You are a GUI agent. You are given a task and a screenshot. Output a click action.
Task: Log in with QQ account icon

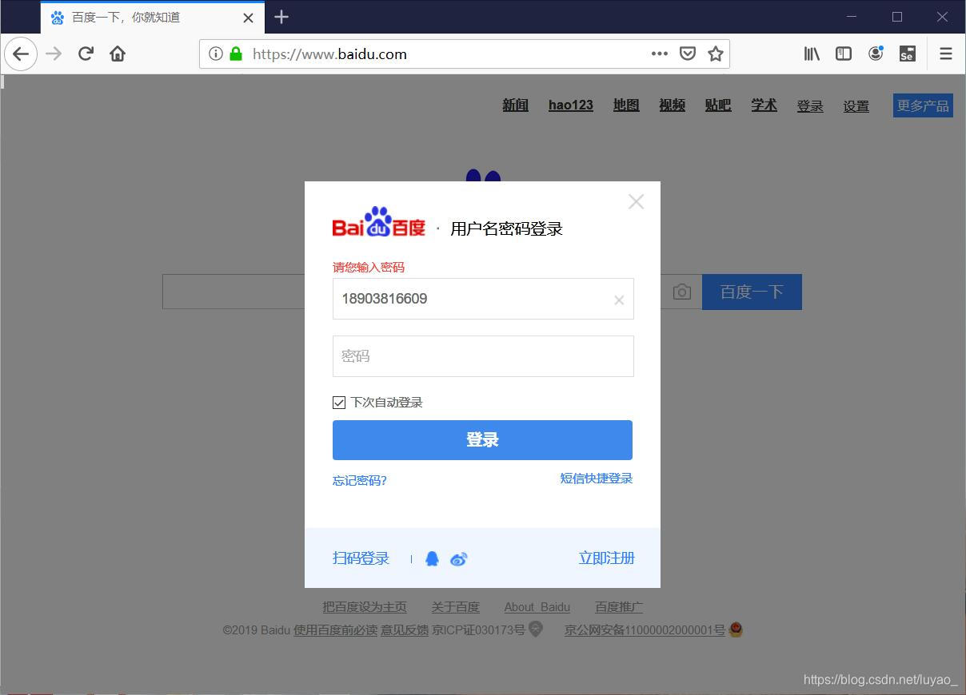pyautogui.click(x=432, y=558)
